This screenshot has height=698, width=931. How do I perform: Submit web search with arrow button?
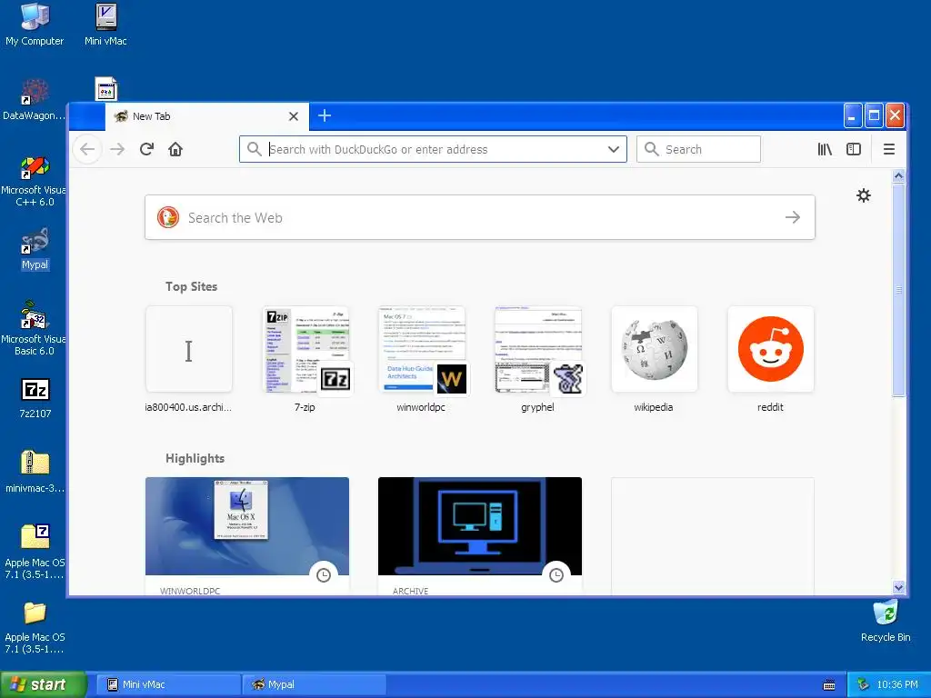pos(793,217)
